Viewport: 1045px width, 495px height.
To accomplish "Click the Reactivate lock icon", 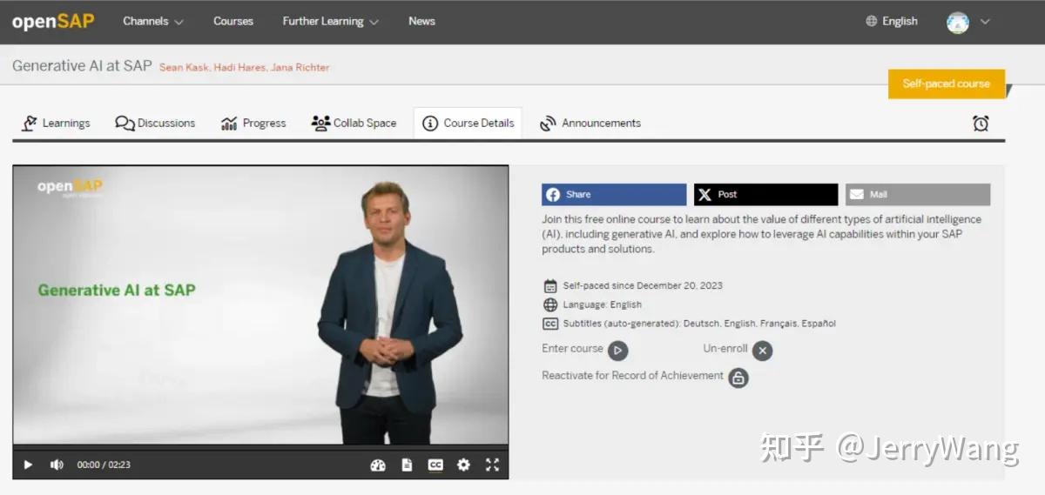I will (738, 378).
